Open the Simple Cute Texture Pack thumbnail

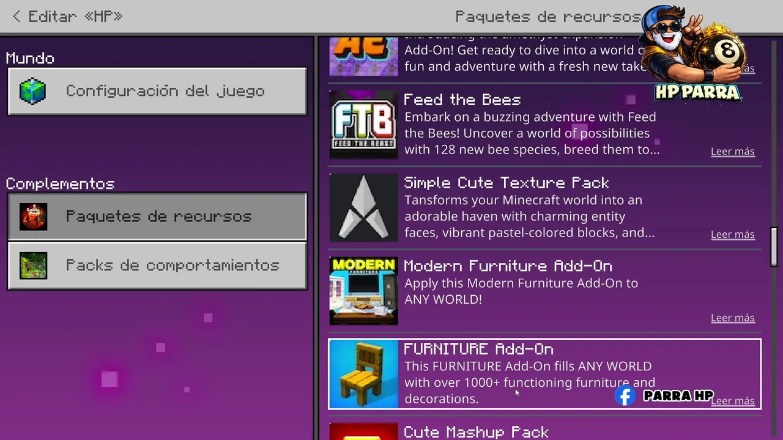pyautogui.click(x=363, y=208)
